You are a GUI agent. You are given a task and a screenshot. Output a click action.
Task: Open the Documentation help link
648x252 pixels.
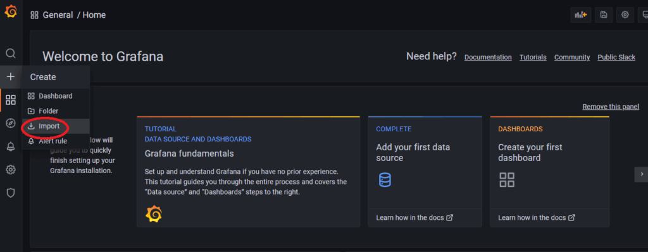click(488, 57)
